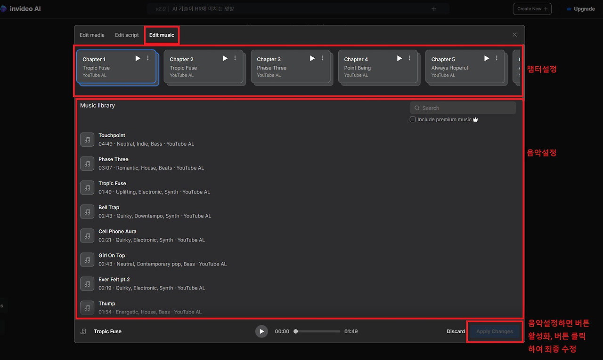
Task: Click the music icon beside Phase Three track
Action: coord(87,163)
